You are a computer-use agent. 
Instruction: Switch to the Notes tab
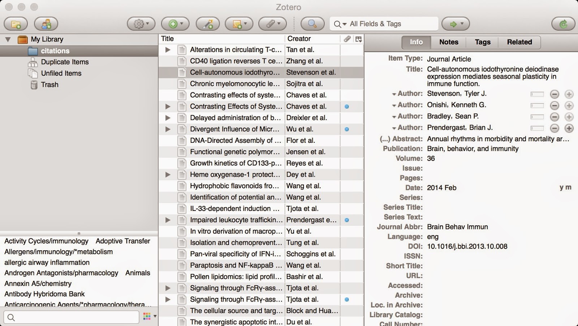click(449, 42)
